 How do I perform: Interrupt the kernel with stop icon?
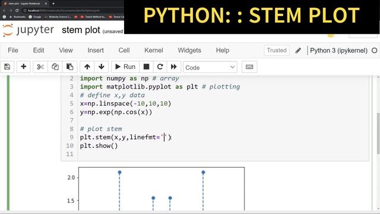pyautogui.click(x=146, y=67)
